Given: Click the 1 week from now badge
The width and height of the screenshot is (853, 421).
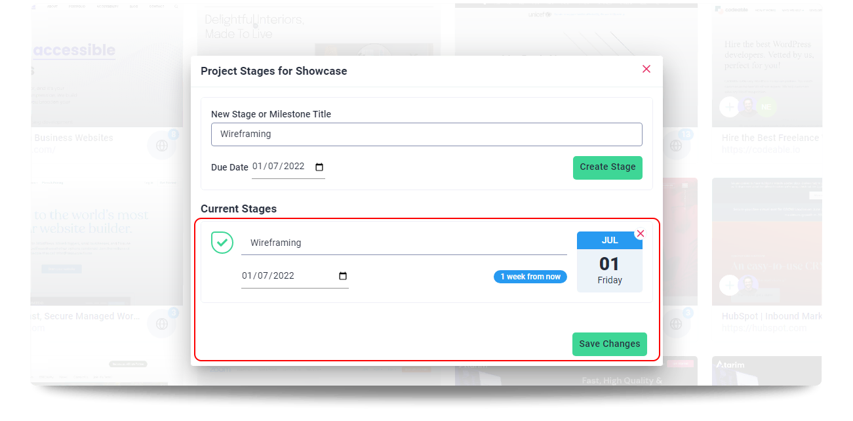Looking at the screenshot, I should [530, 276].
